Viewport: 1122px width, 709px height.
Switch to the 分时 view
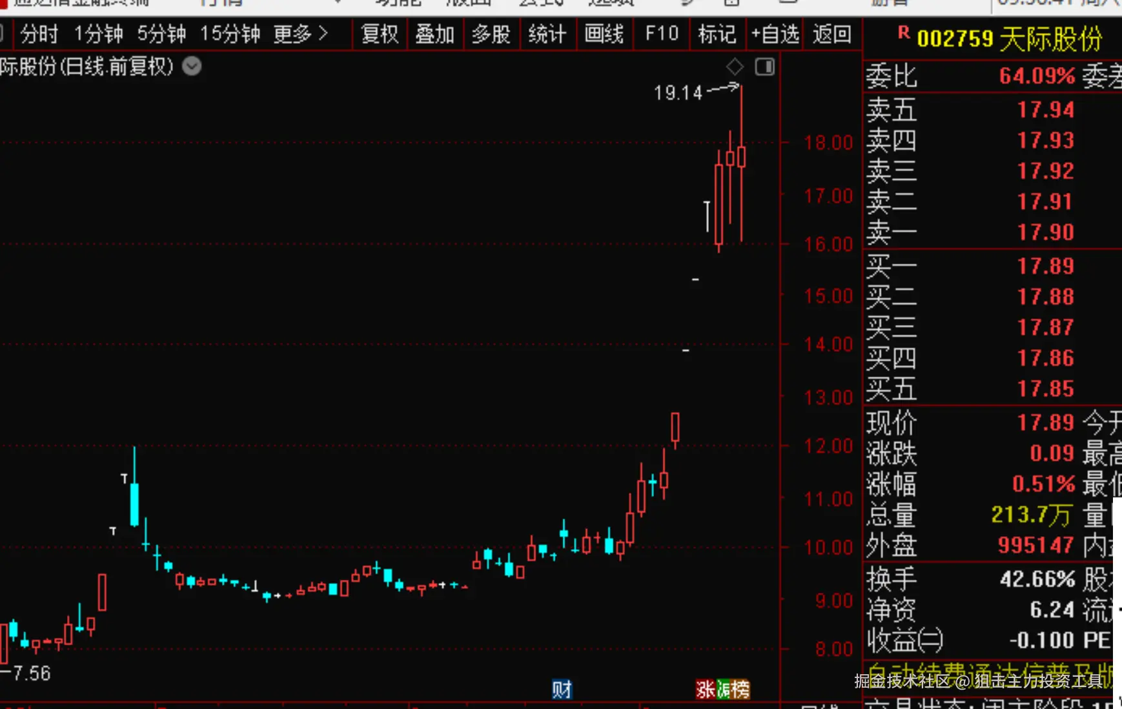coord(39,34)
